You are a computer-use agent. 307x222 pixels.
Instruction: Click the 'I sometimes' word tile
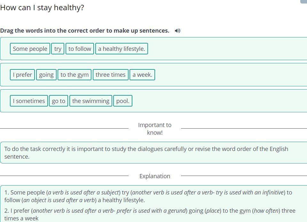point(29,101)
